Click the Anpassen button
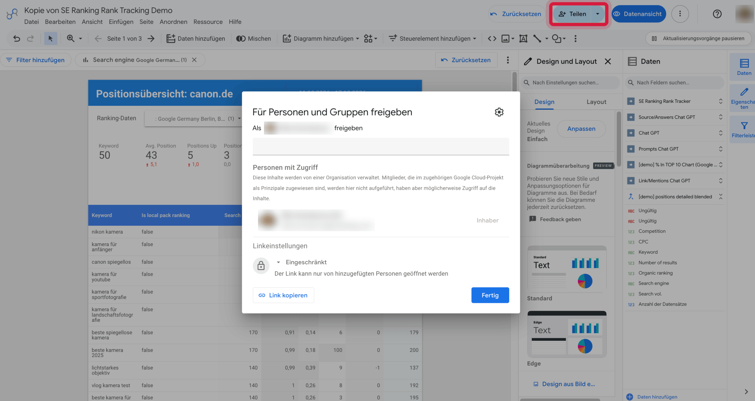 point(581,129)
